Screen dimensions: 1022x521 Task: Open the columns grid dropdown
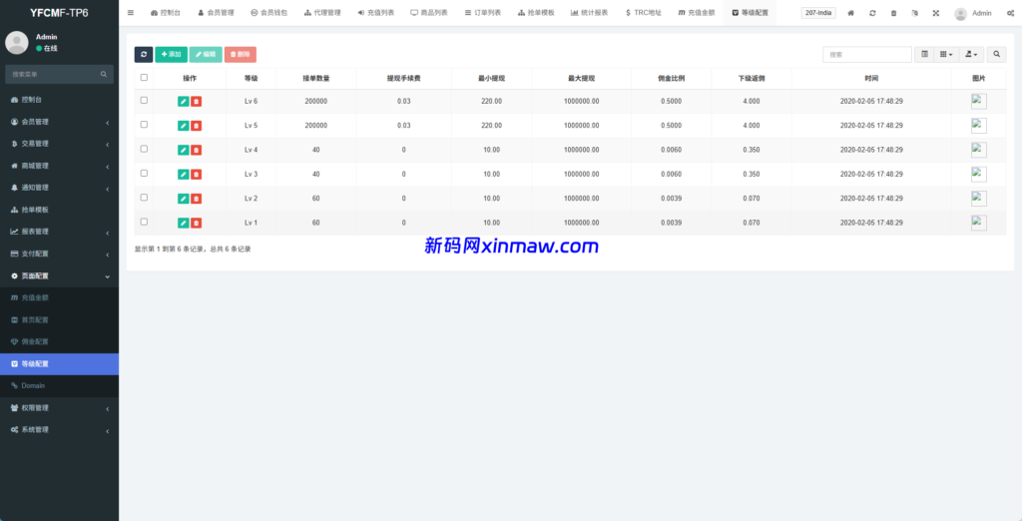tap(946, 55)
